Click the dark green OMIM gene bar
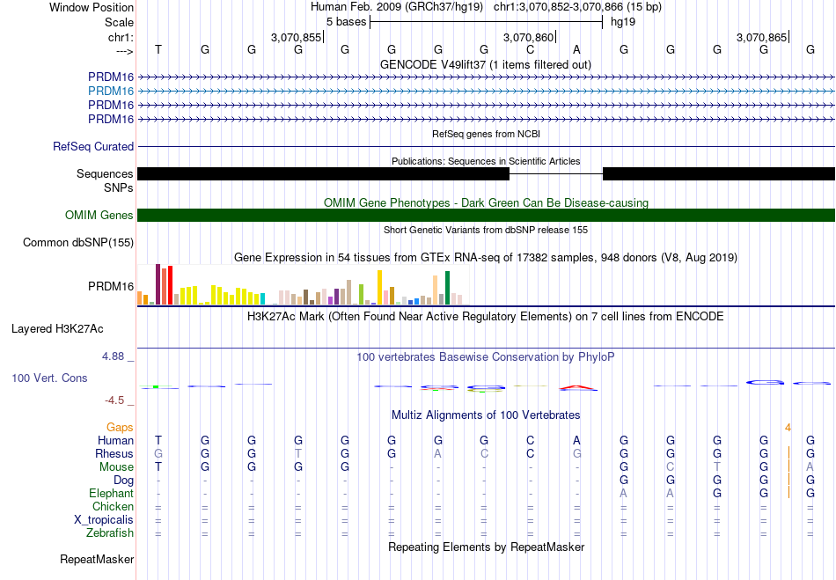The height and width of the screenshot is (580, 836). click(x=486, y=215)
